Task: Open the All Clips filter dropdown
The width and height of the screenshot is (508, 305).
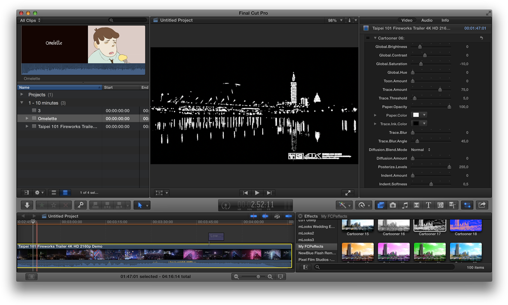Action: [x=30, y=20]
